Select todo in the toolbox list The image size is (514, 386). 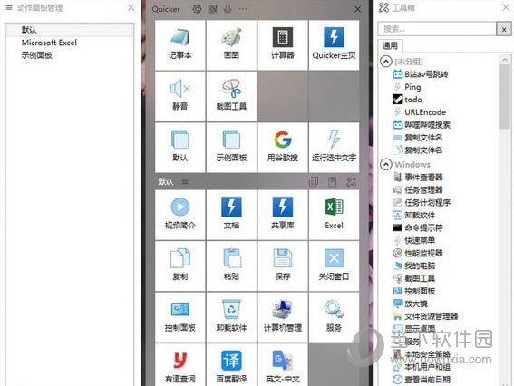tap(407, 100)
